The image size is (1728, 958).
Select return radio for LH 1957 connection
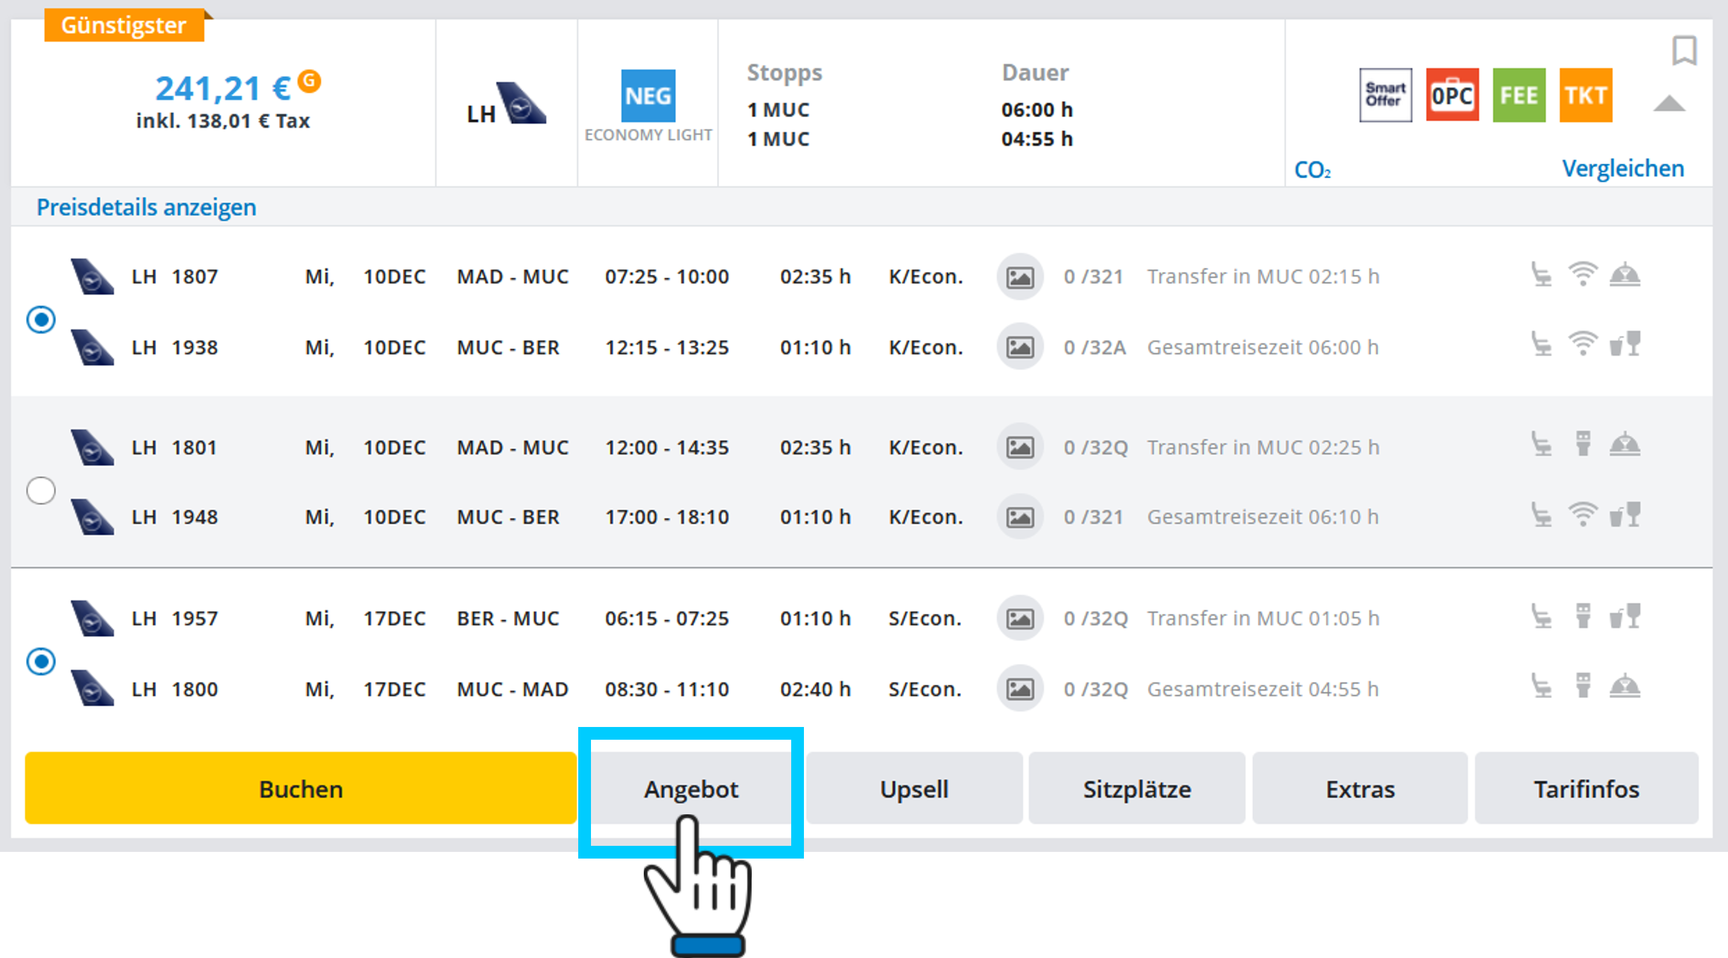41,662
